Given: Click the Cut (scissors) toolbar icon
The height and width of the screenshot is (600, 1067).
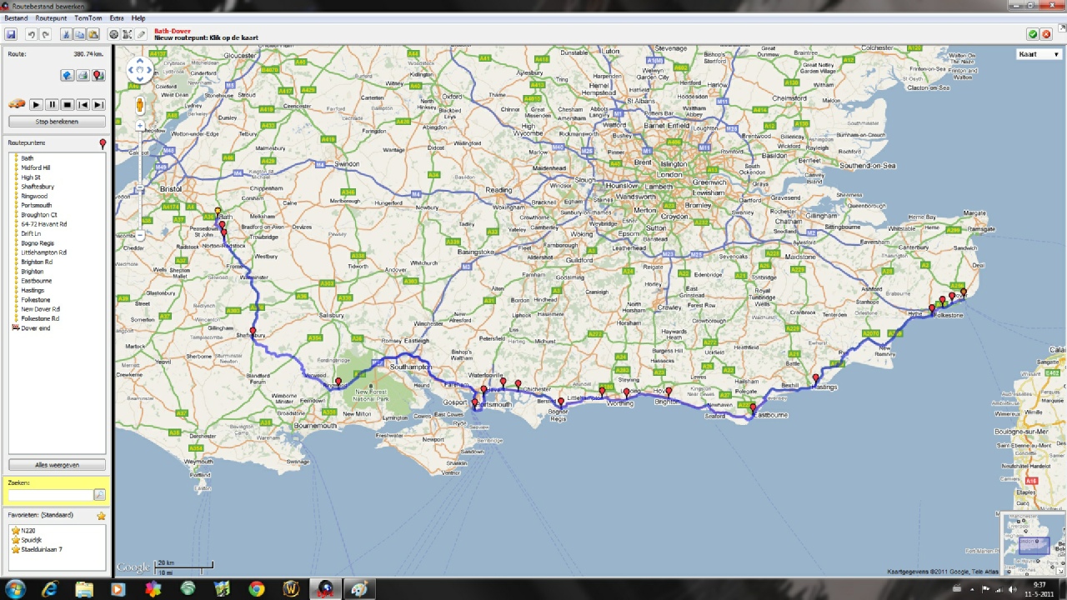Looking at the screenshot, I should click(66, 34).
